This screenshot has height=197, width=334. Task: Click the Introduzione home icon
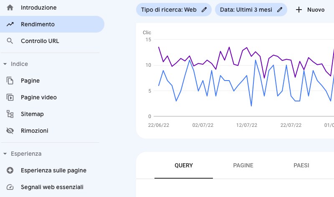pos(10,8)
